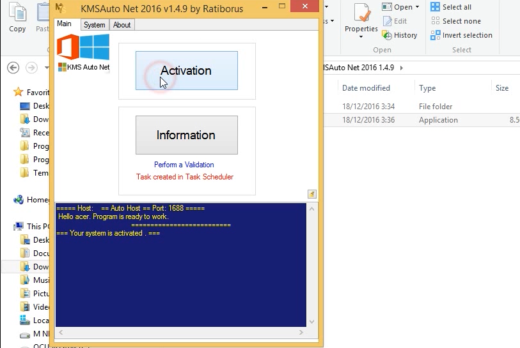Click the KMSAuto title bar app icon
520x348 pixels.
click(x=59, y=8)
